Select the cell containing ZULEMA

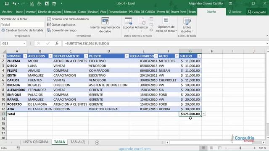tap(17, 61)
